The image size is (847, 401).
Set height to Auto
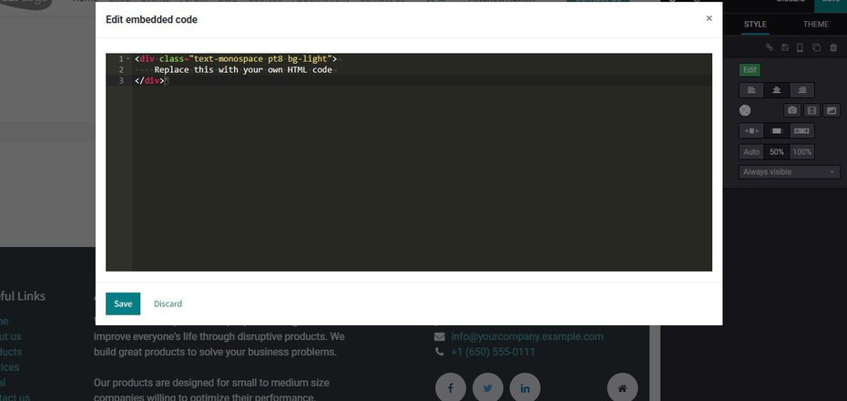(x=751, y=152)
